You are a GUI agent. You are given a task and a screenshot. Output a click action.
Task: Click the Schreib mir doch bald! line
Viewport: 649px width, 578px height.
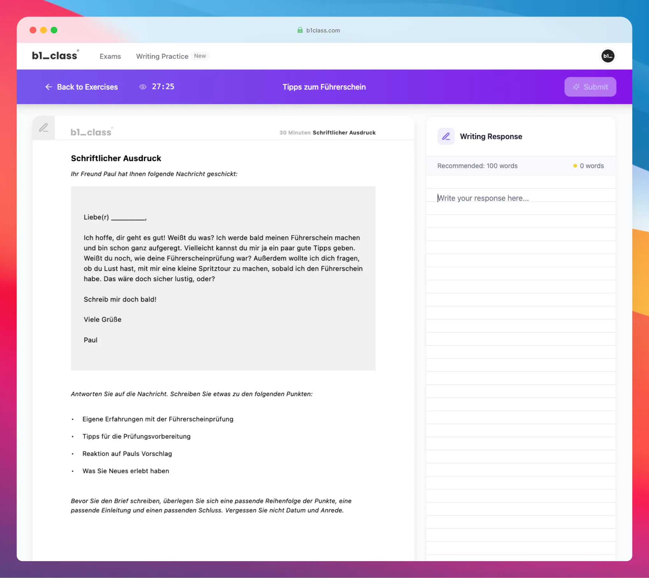[120, 299]
